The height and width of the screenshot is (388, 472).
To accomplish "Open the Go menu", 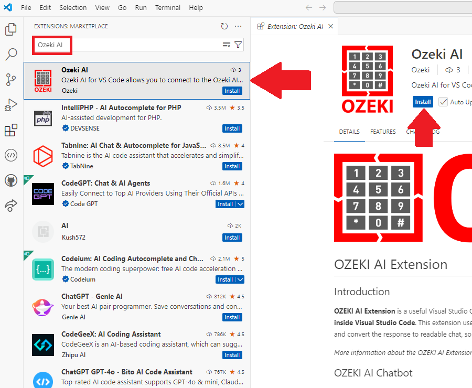I will 122,7.
